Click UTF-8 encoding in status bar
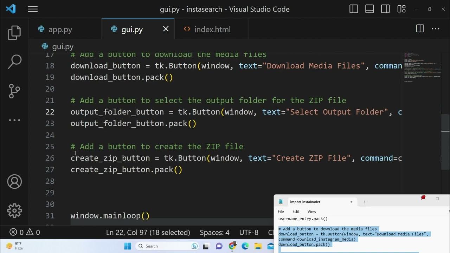Viewport: 450px width, 253px height. click(249, 232)
